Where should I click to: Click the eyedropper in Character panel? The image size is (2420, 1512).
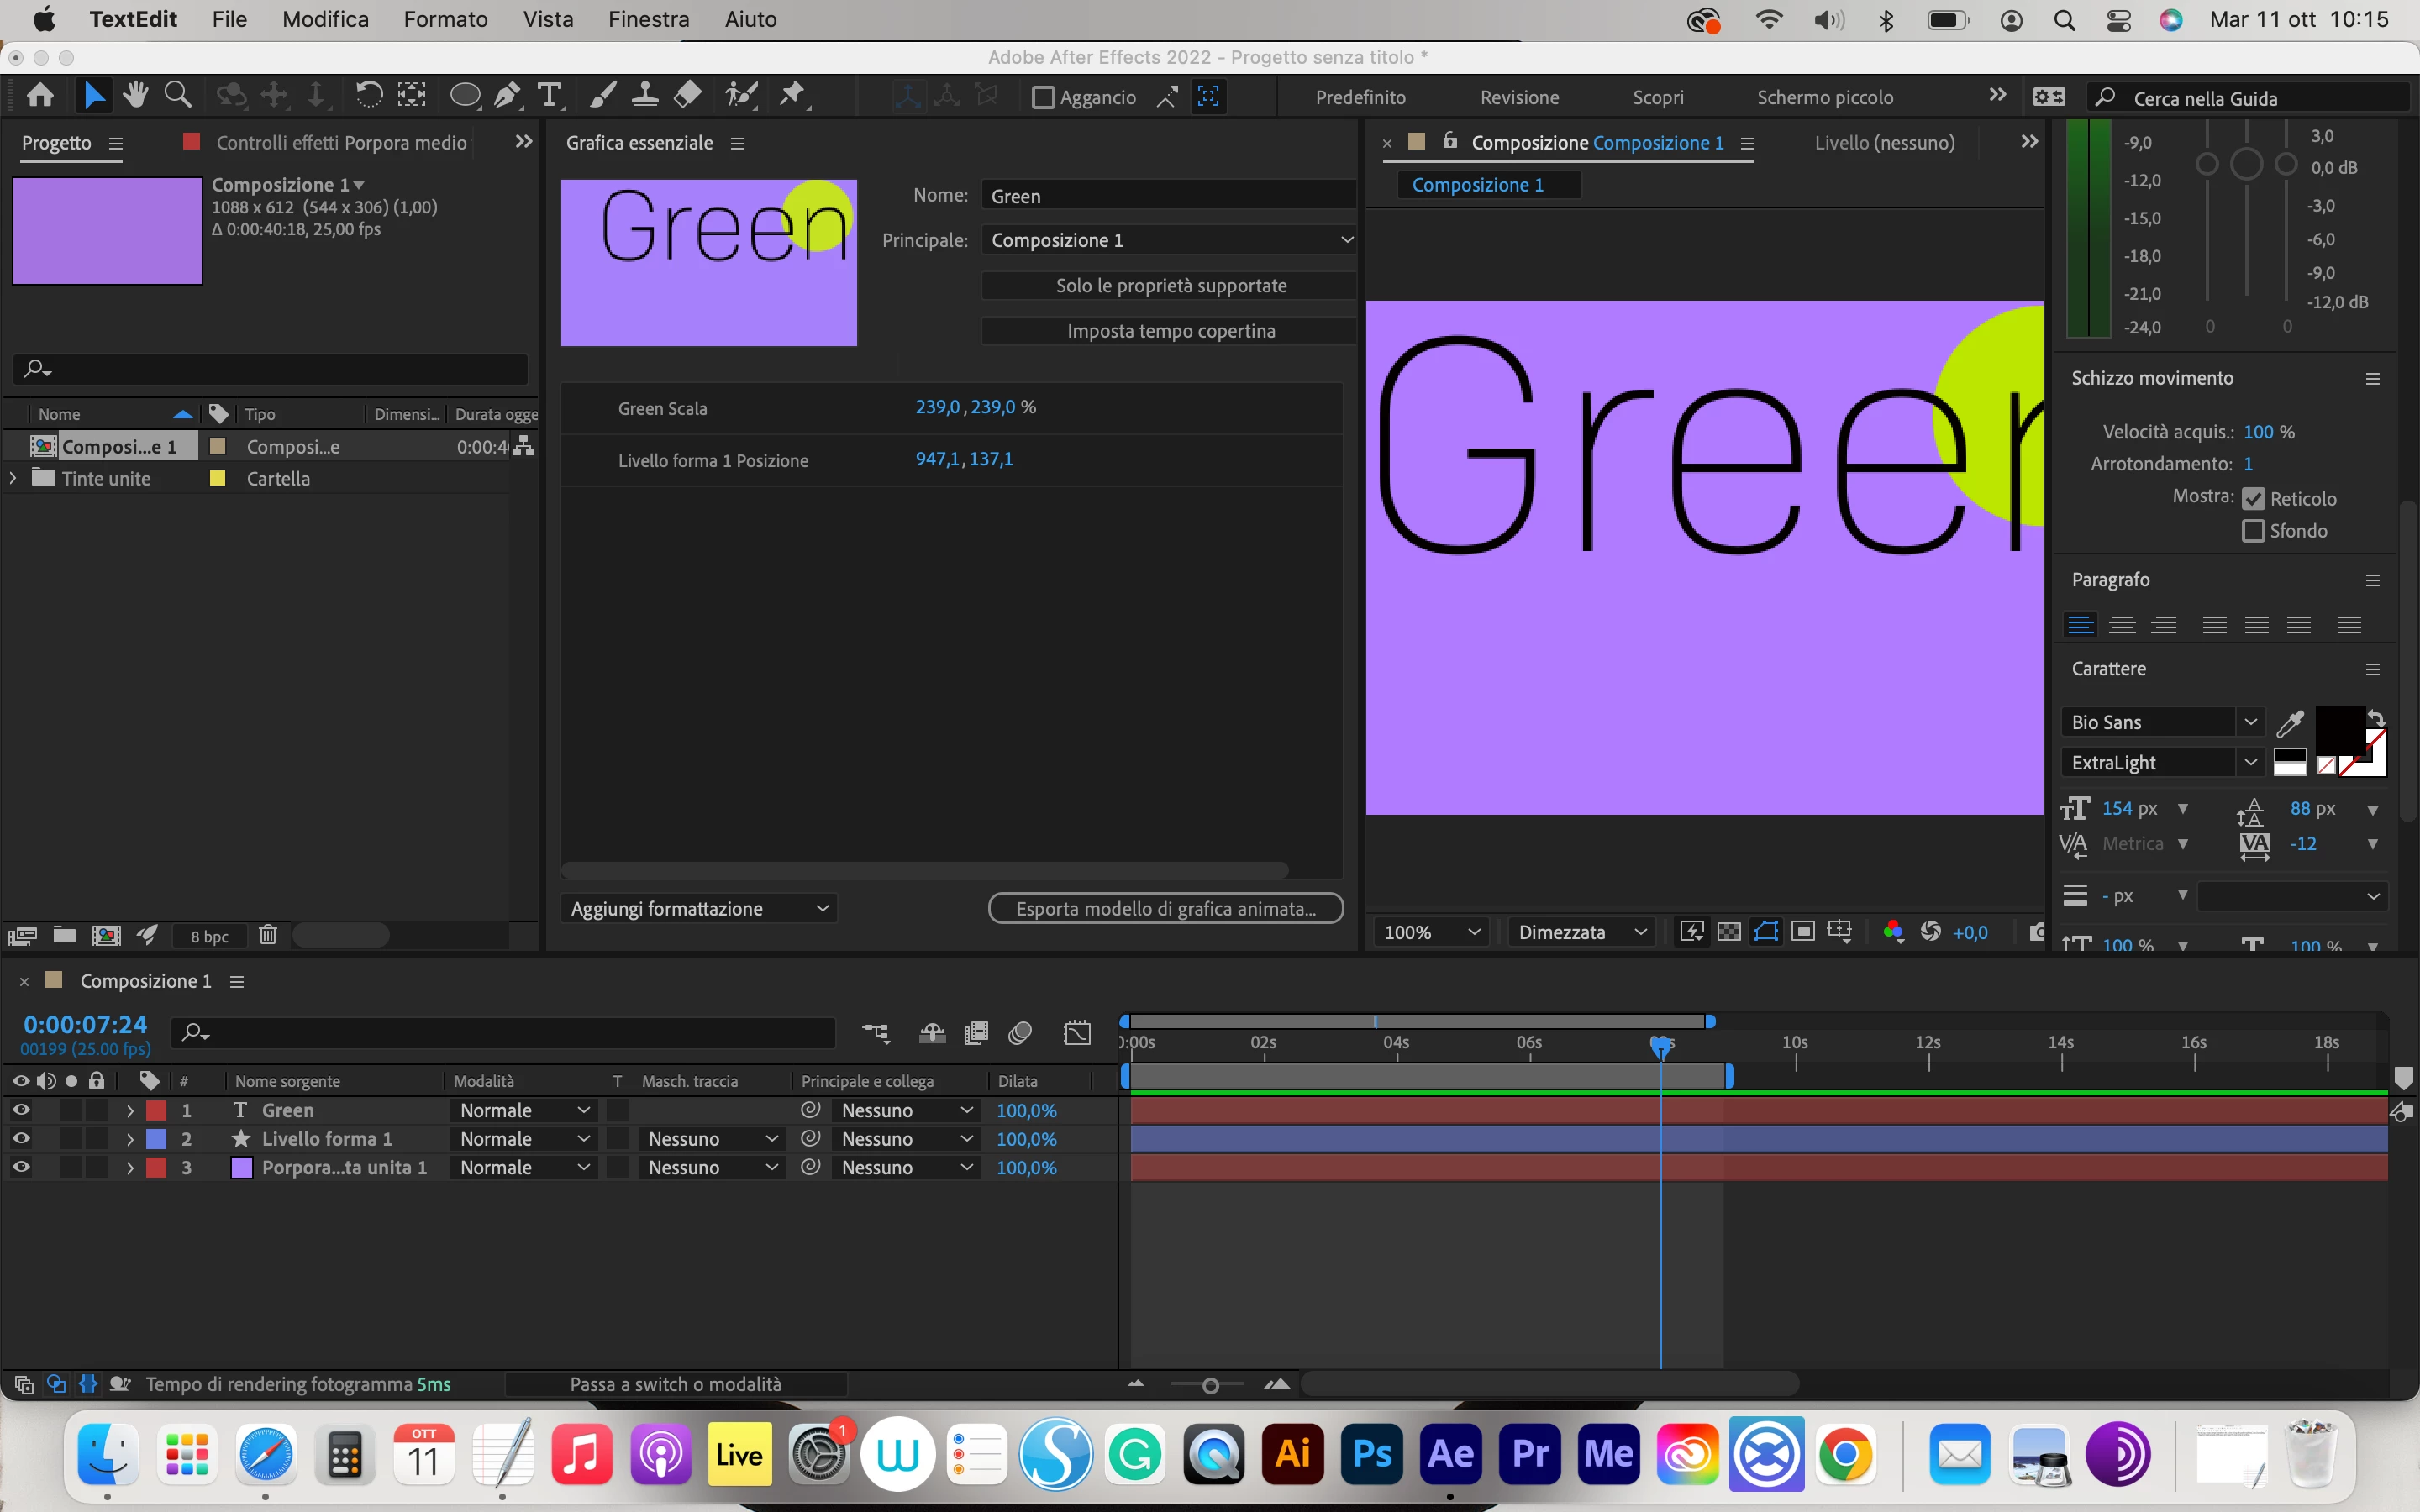[2290, 722]
